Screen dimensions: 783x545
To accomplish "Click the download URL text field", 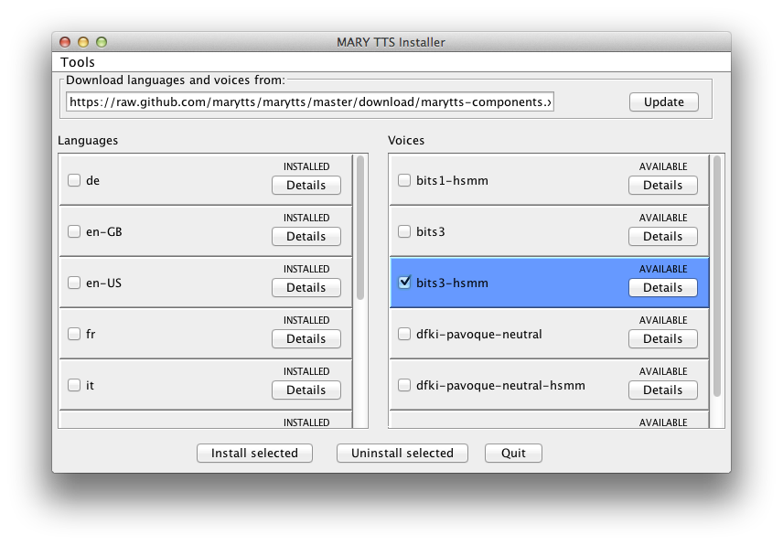I will [309, 102].
